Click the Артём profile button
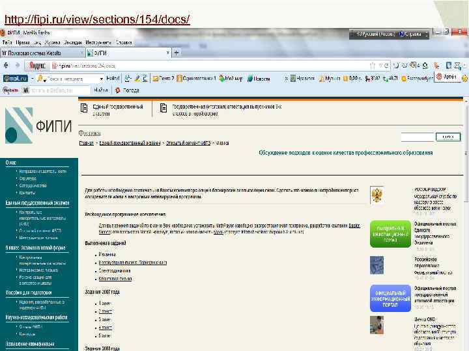This screenshot has width=469, height=351. [x=446, y=77]
